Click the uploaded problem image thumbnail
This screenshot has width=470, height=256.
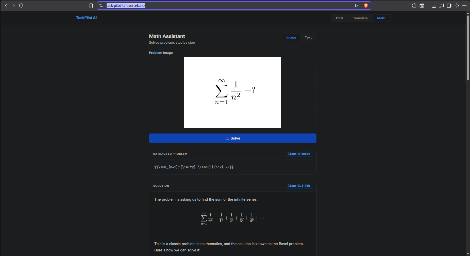(x=233, y=93)
